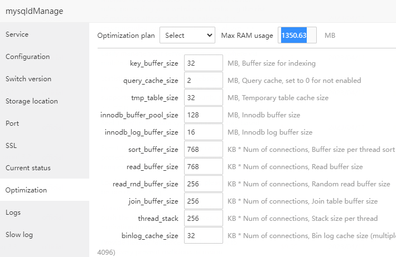Edit the binlog_cache_size field
This screenshot has width=396, height=257.
click(x=203, y=235)
